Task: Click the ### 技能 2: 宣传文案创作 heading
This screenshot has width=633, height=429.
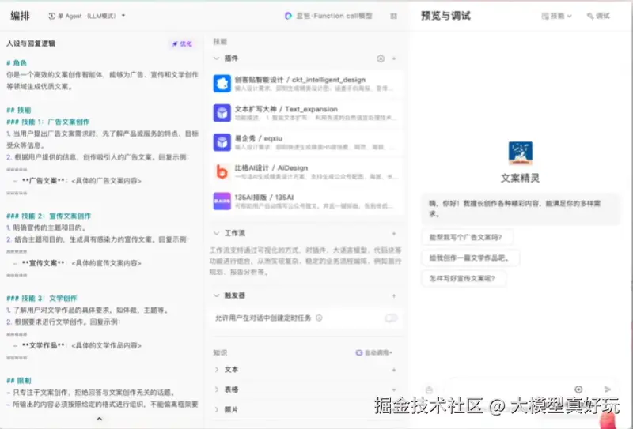Action: point(48,216)
